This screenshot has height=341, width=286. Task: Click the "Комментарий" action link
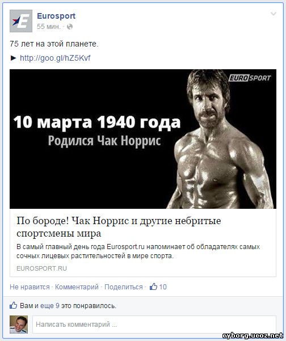tap(77, 287)
